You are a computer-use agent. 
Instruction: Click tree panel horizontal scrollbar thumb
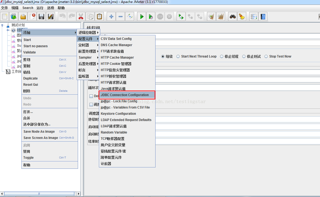(39, 193)
